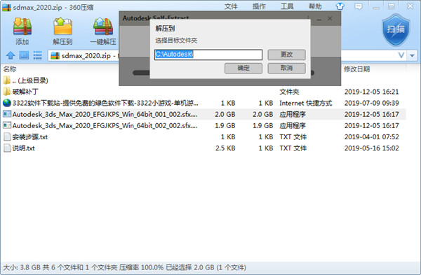
Task: Expand the address bar dropdown arrow
Action: point(412,55)
